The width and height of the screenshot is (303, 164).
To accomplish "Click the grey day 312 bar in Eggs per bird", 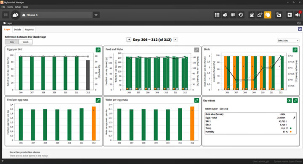I will [x=88, y=75].
